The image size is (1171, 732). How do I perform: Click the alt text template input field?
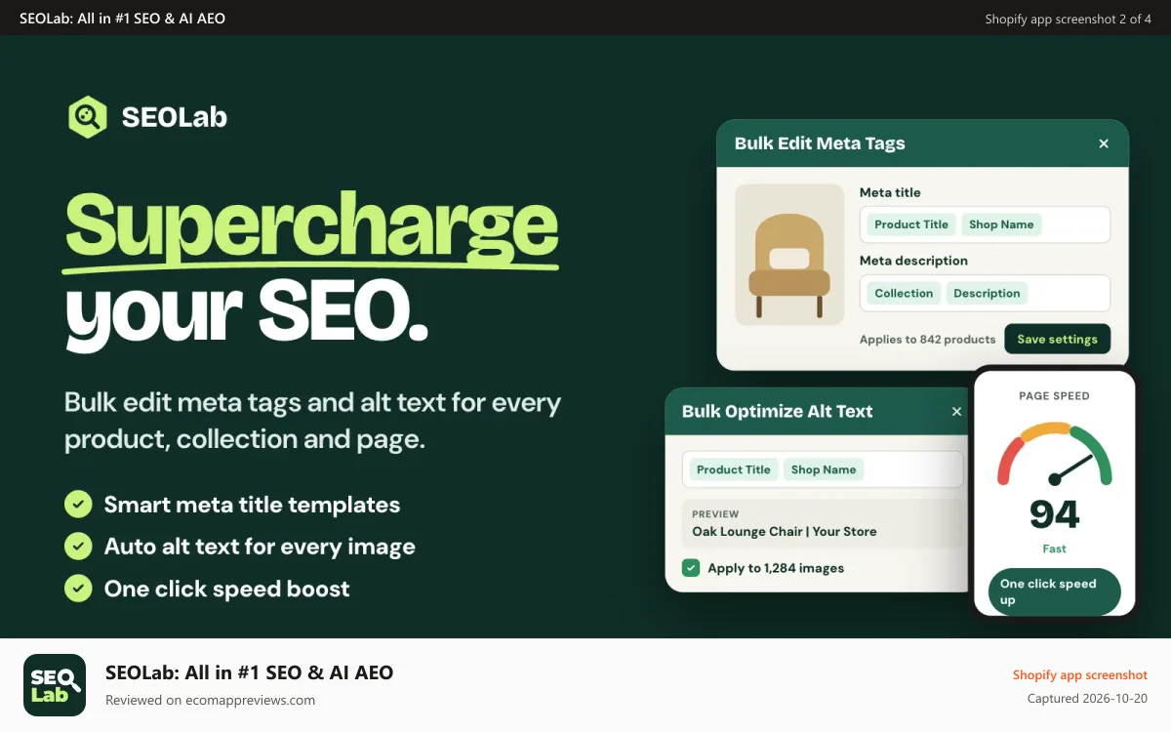[x=823, y=469]
